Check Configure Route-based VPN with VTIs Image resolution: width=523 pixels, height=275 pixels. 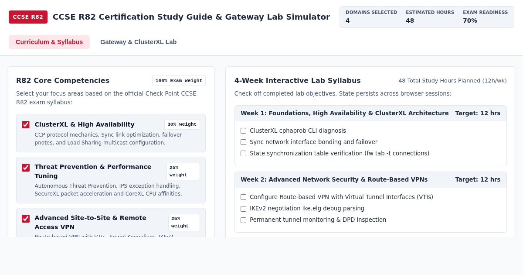(x=243, y=197)
